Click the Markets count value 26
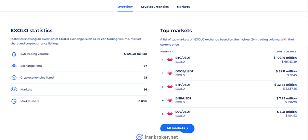The width and height of the screenshot is (308, 140). pyautogui.click(x=145, y=90)
